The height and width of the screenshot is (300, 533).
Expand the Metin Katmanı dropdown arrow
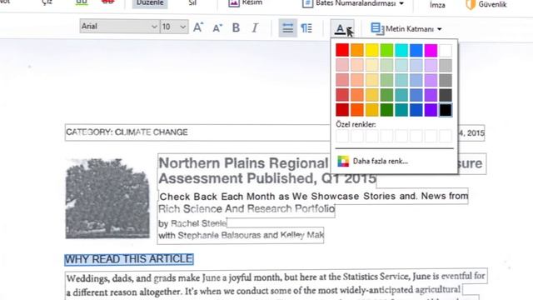click(440, 29)
